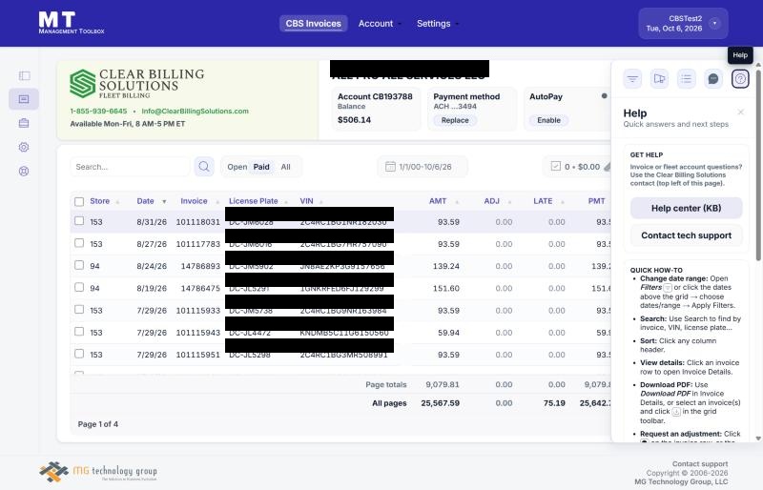Sort by the AMT column
Image resolution: width=763 pixels, height=490 pixels.
(438, 201)
